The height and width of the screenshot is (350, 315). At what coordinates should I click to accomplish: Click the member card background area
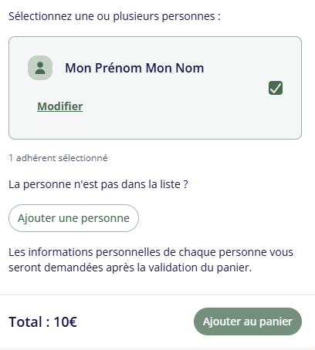click(155, 88)
